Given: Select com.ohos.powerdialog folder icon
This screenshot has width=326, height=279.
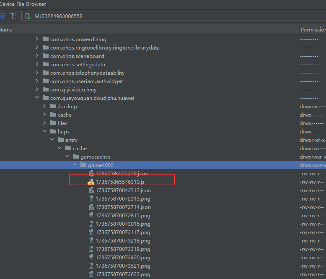Looking at the screenshot, I should click(x=46, y=39).
